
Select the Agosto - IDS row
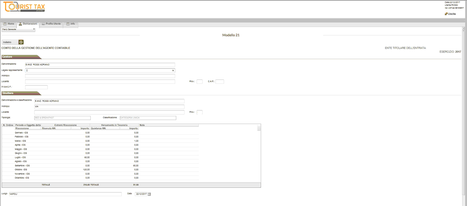click(x=101, y=161)
